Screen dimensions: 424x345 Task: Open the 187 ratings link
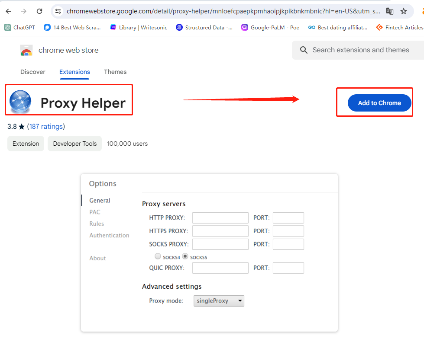click(46, 126)
